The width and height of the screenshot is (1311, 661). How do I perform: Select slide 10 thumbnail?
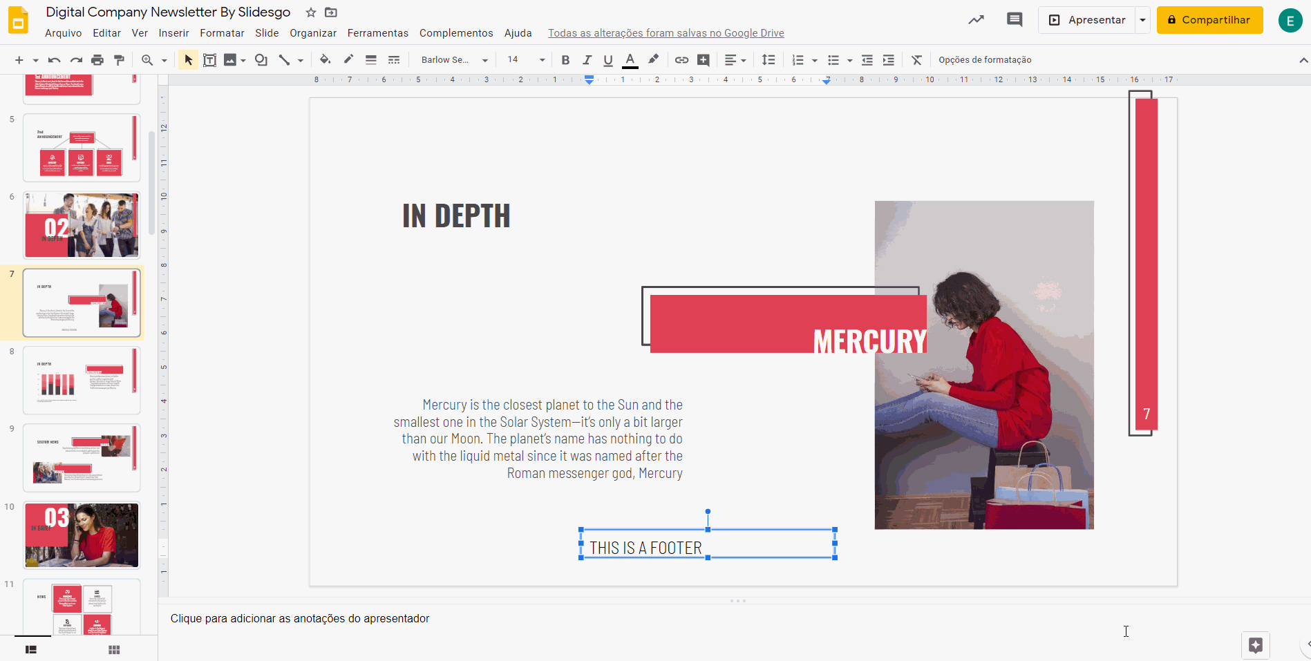coord(82,535)
